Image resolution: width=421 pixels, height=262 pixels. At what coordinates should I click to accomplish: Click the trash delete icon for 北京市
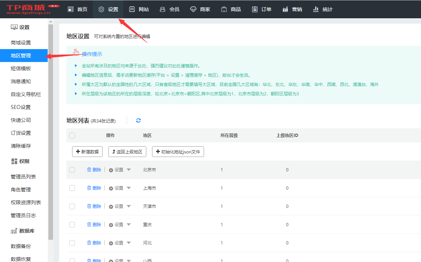(x=89, y=170)
